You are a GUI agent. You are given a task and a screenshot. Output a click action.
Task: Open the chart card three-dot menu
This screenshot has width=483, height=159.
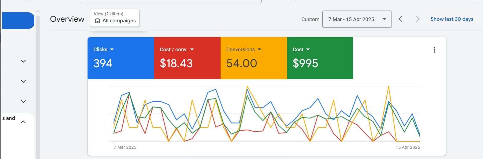click(x=434, y=50)
